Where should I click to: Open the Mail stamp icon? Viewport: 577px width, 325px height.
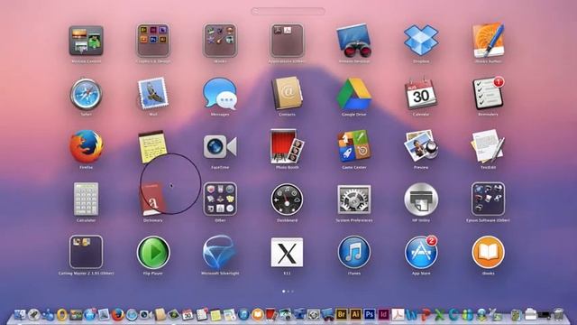point(153,94)
